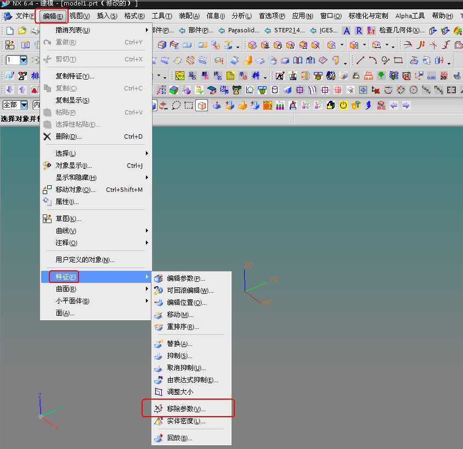Expand the 注释 submenu

point(96,243)
